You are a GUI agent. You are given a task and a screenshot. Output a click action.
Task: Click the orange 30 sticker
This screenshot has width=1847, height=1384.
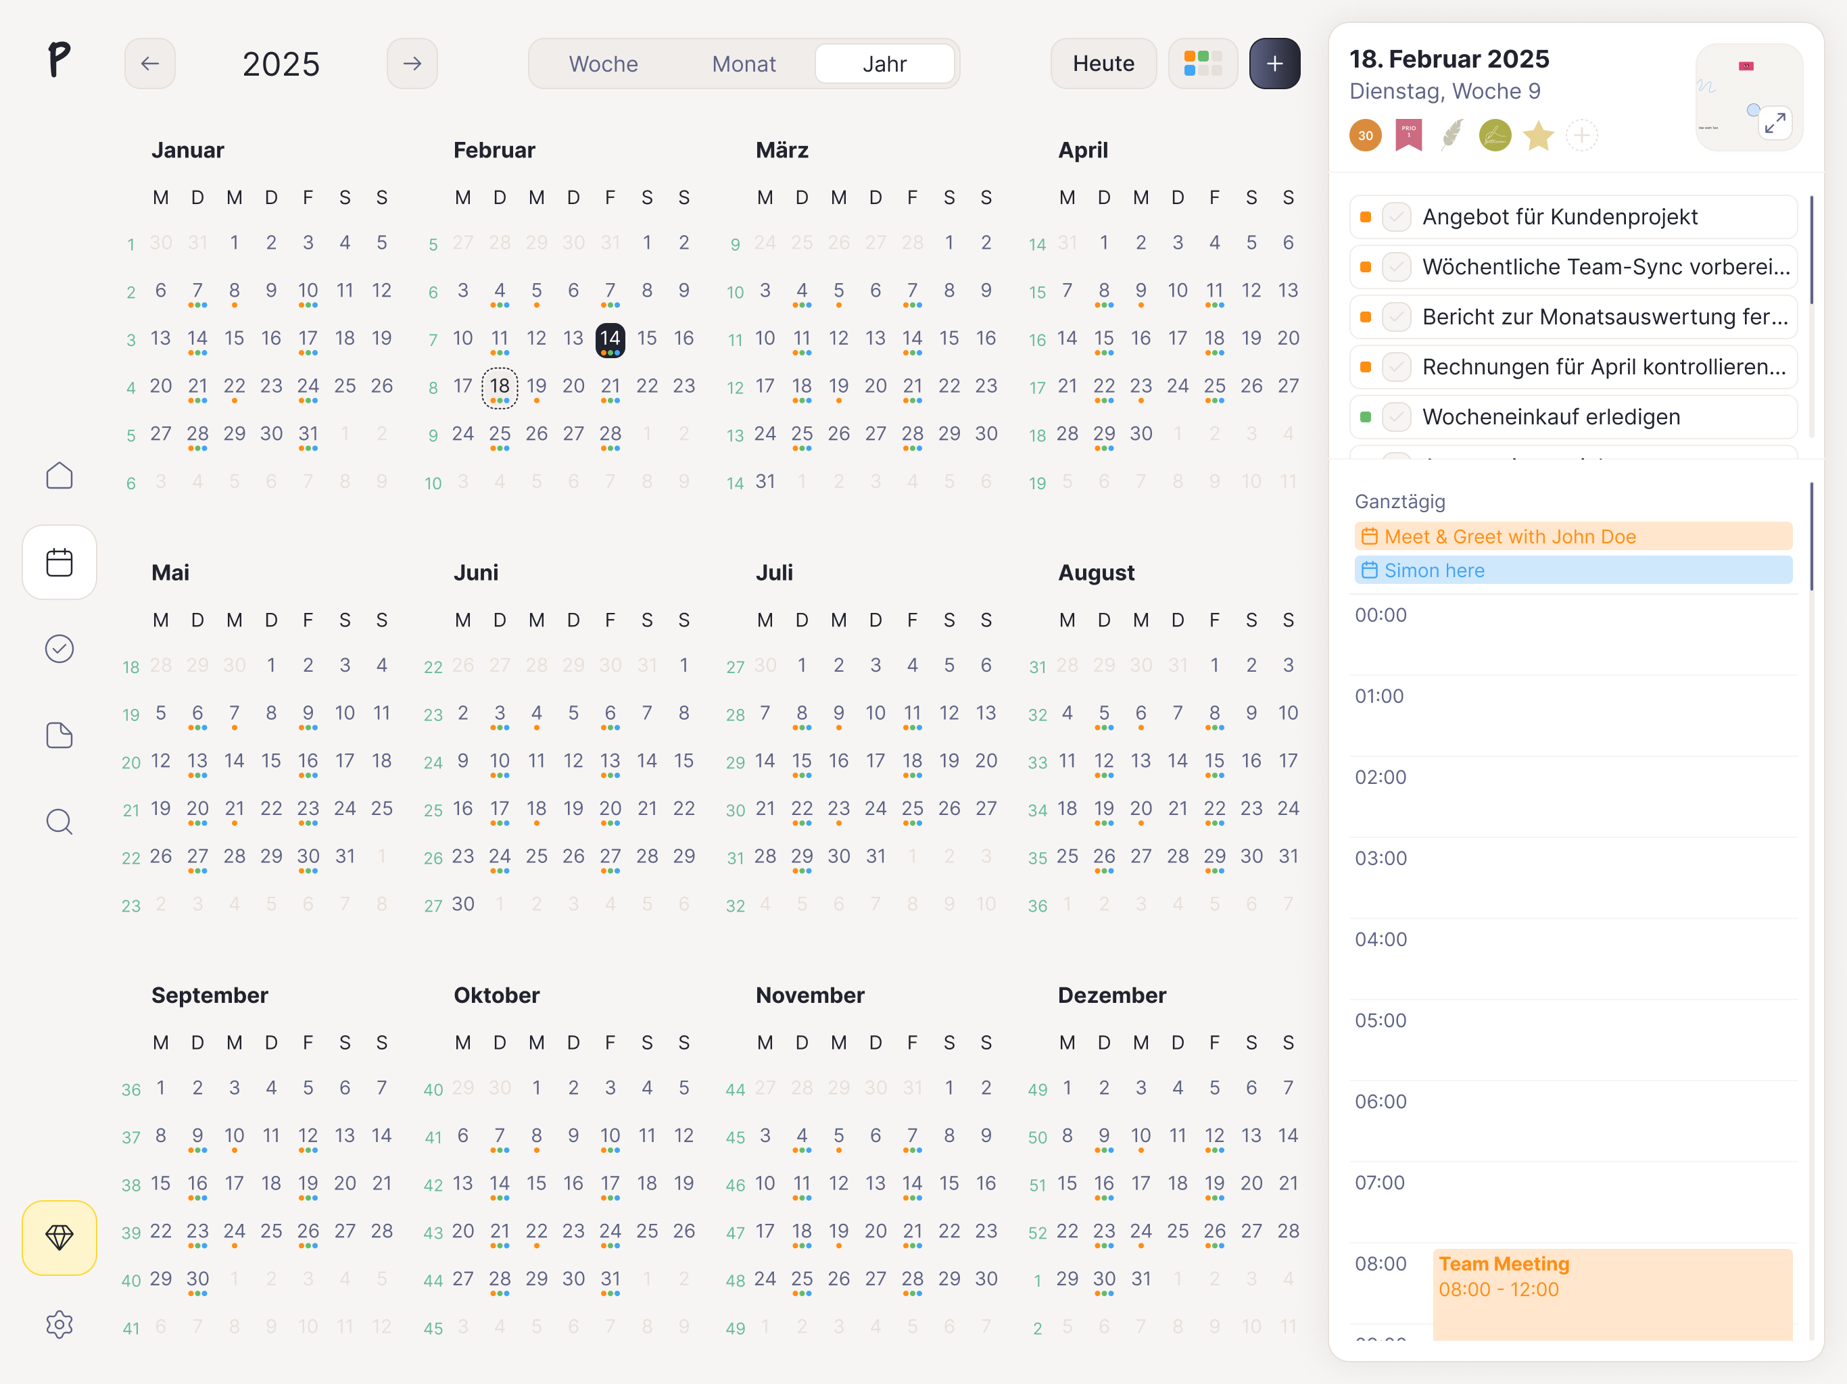click(x=1365, y=135)
